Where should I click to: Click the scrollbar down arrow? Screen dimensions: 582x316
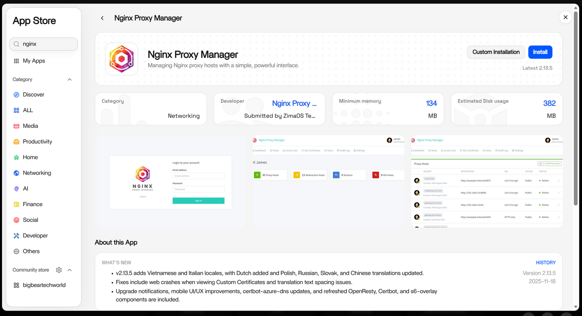(x=576, y=307)
